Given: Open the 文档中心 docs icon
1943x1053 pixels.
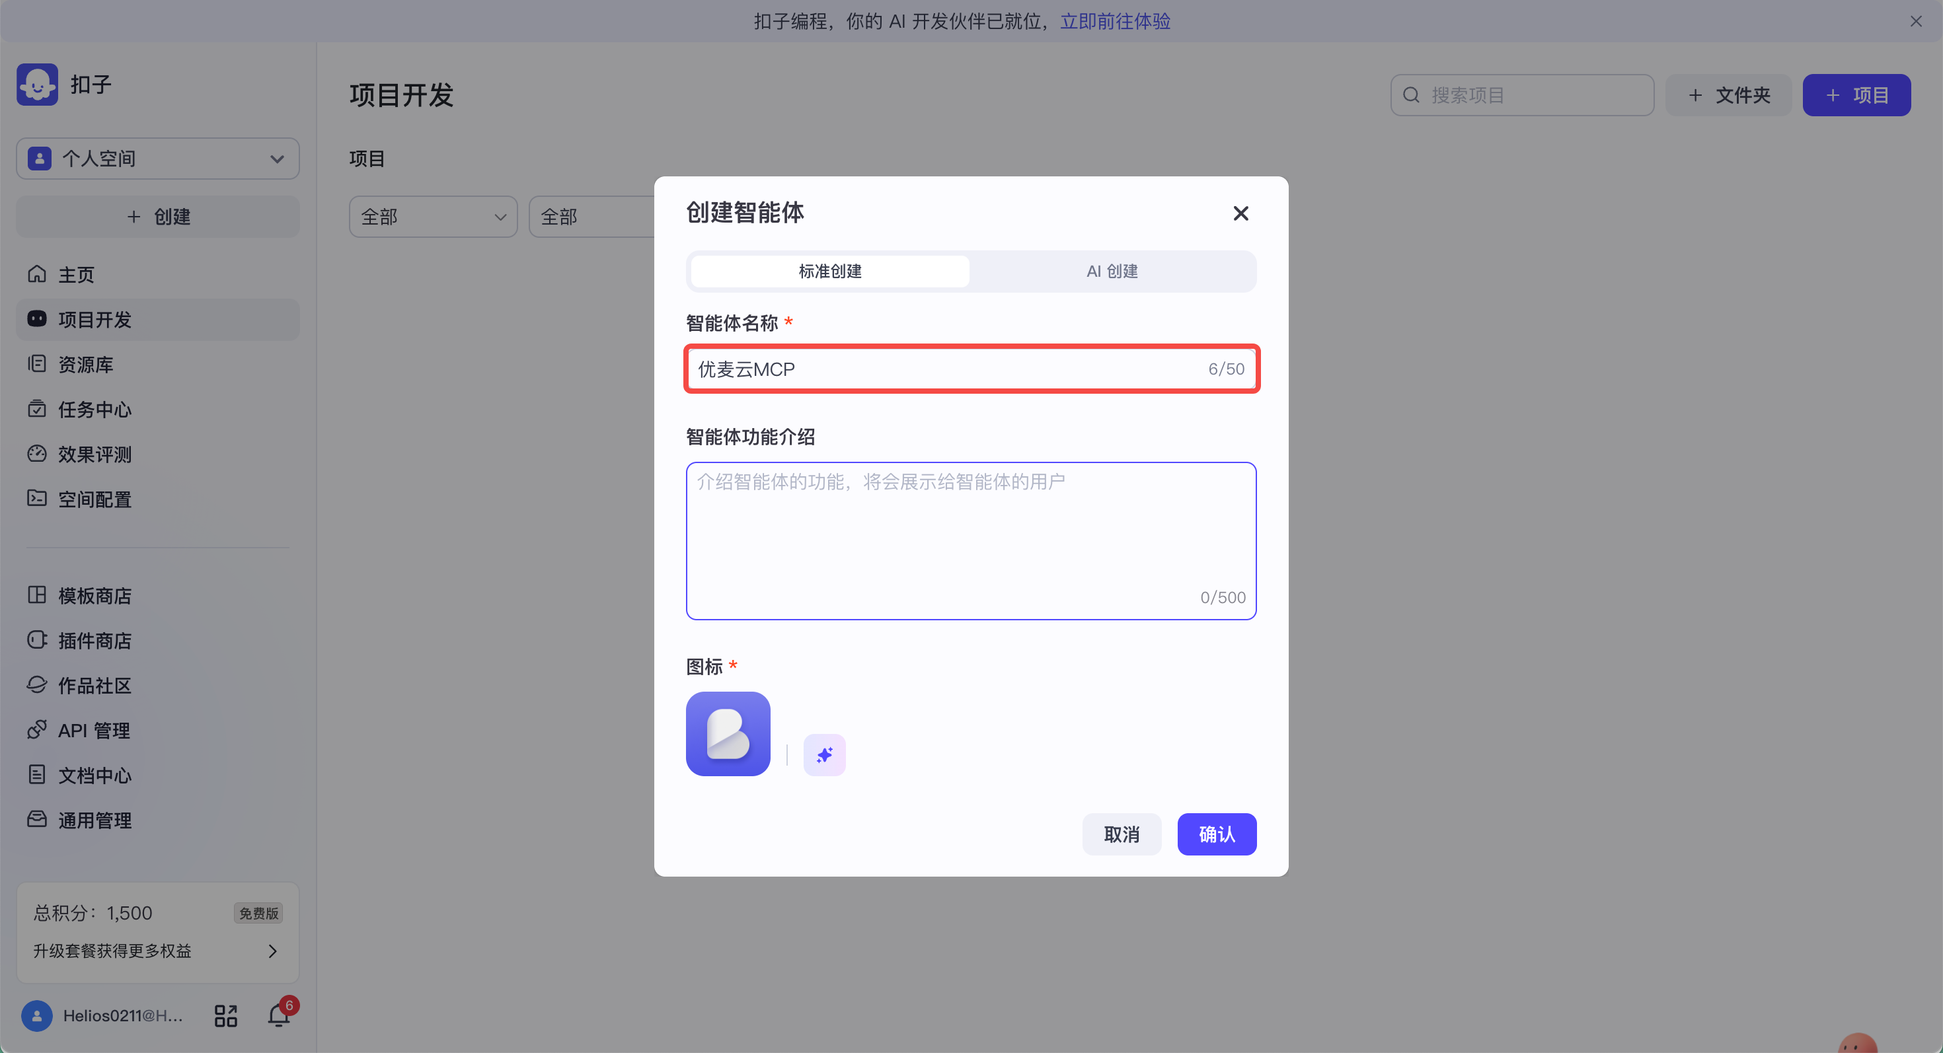Looking at the screenshot, I should (x=37, y=774).
